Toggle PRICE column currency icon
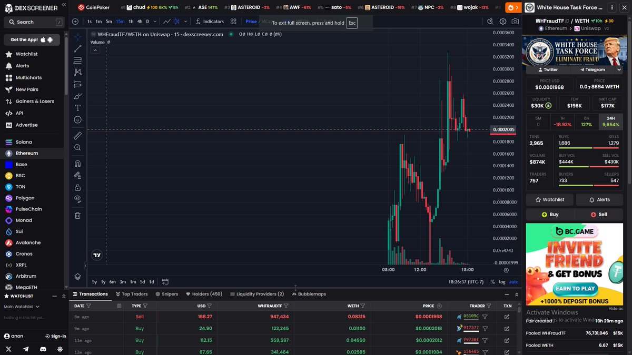The image size is (632, 355). tap(439, 306)
